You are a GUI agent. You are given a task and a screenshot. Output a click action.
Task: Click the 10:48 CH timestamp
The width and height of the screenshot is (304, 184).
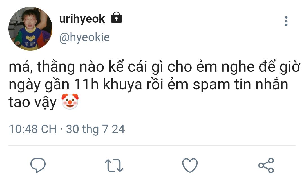tap(33, 129)
